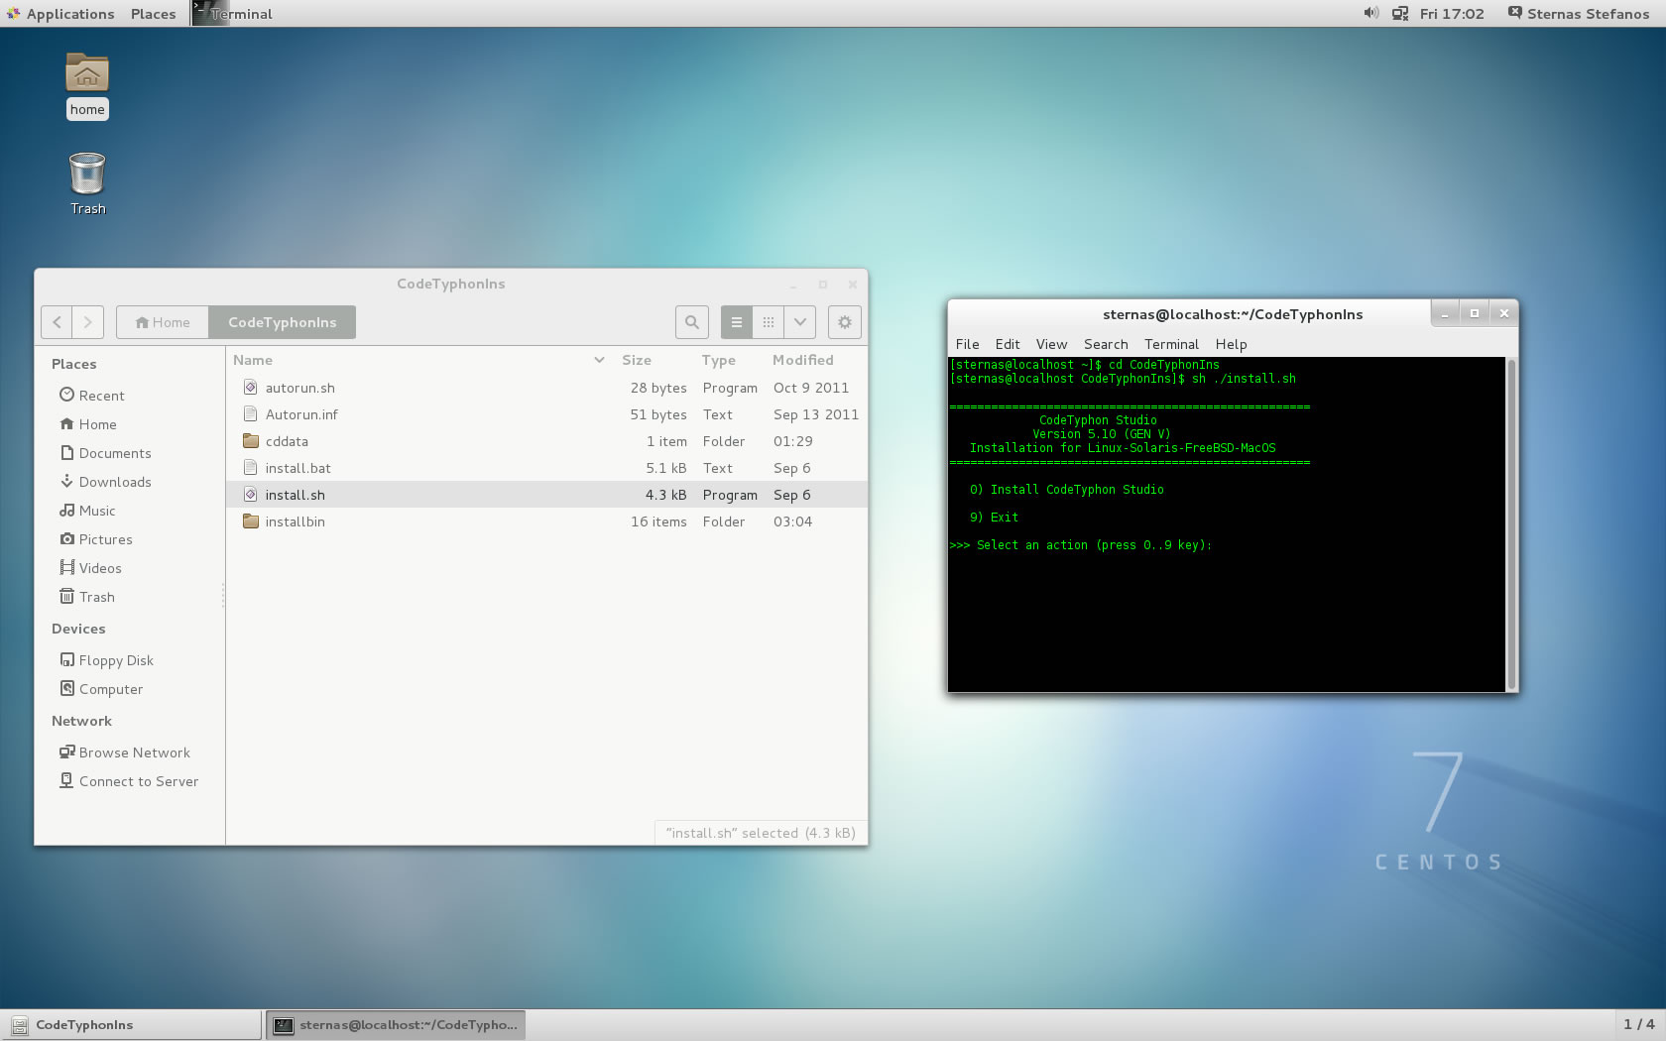Open Videos in the sidebar
1666x1041 pixels.
[x=90, y=568]
